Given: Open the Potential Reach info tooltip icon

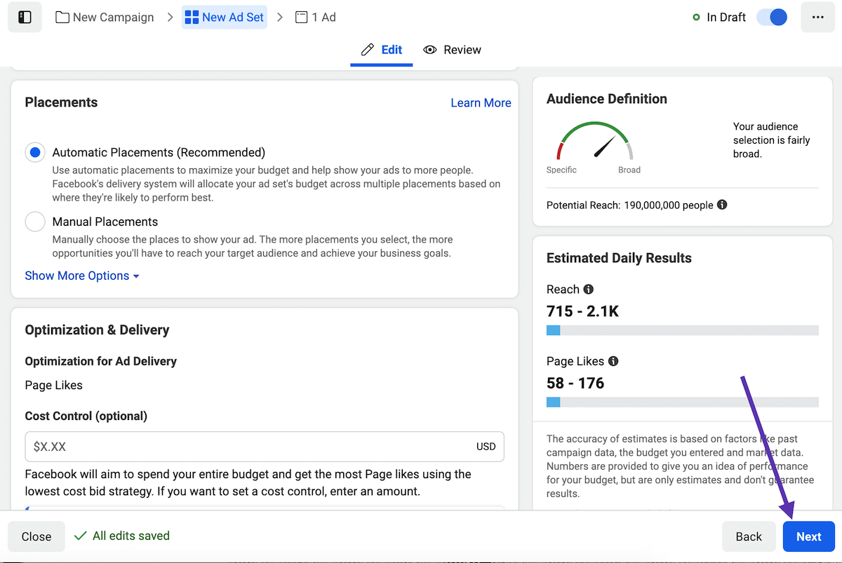Looking at the screenshot, I should click(722, 205).
